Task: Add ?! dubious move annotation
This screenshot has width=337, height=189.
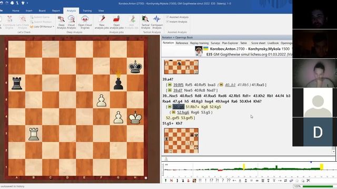Action: pos(217,181)
